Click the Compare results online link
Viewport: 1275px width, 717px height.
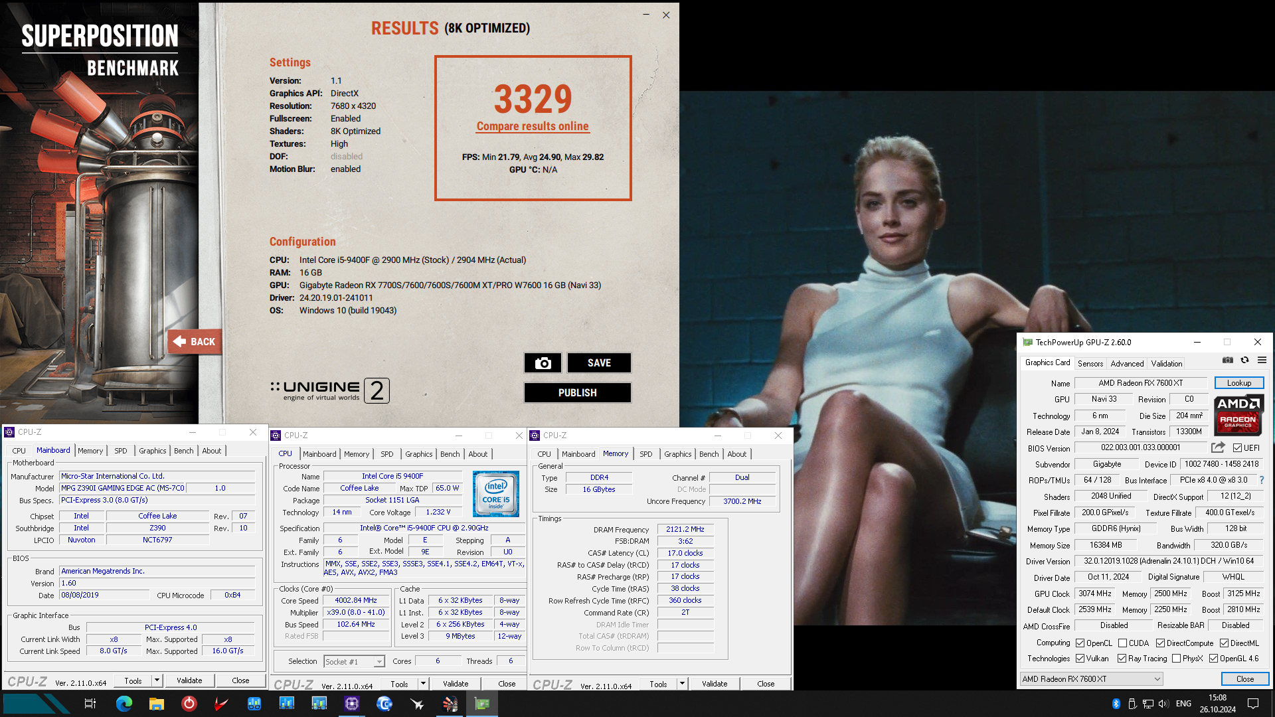point(533,126)
